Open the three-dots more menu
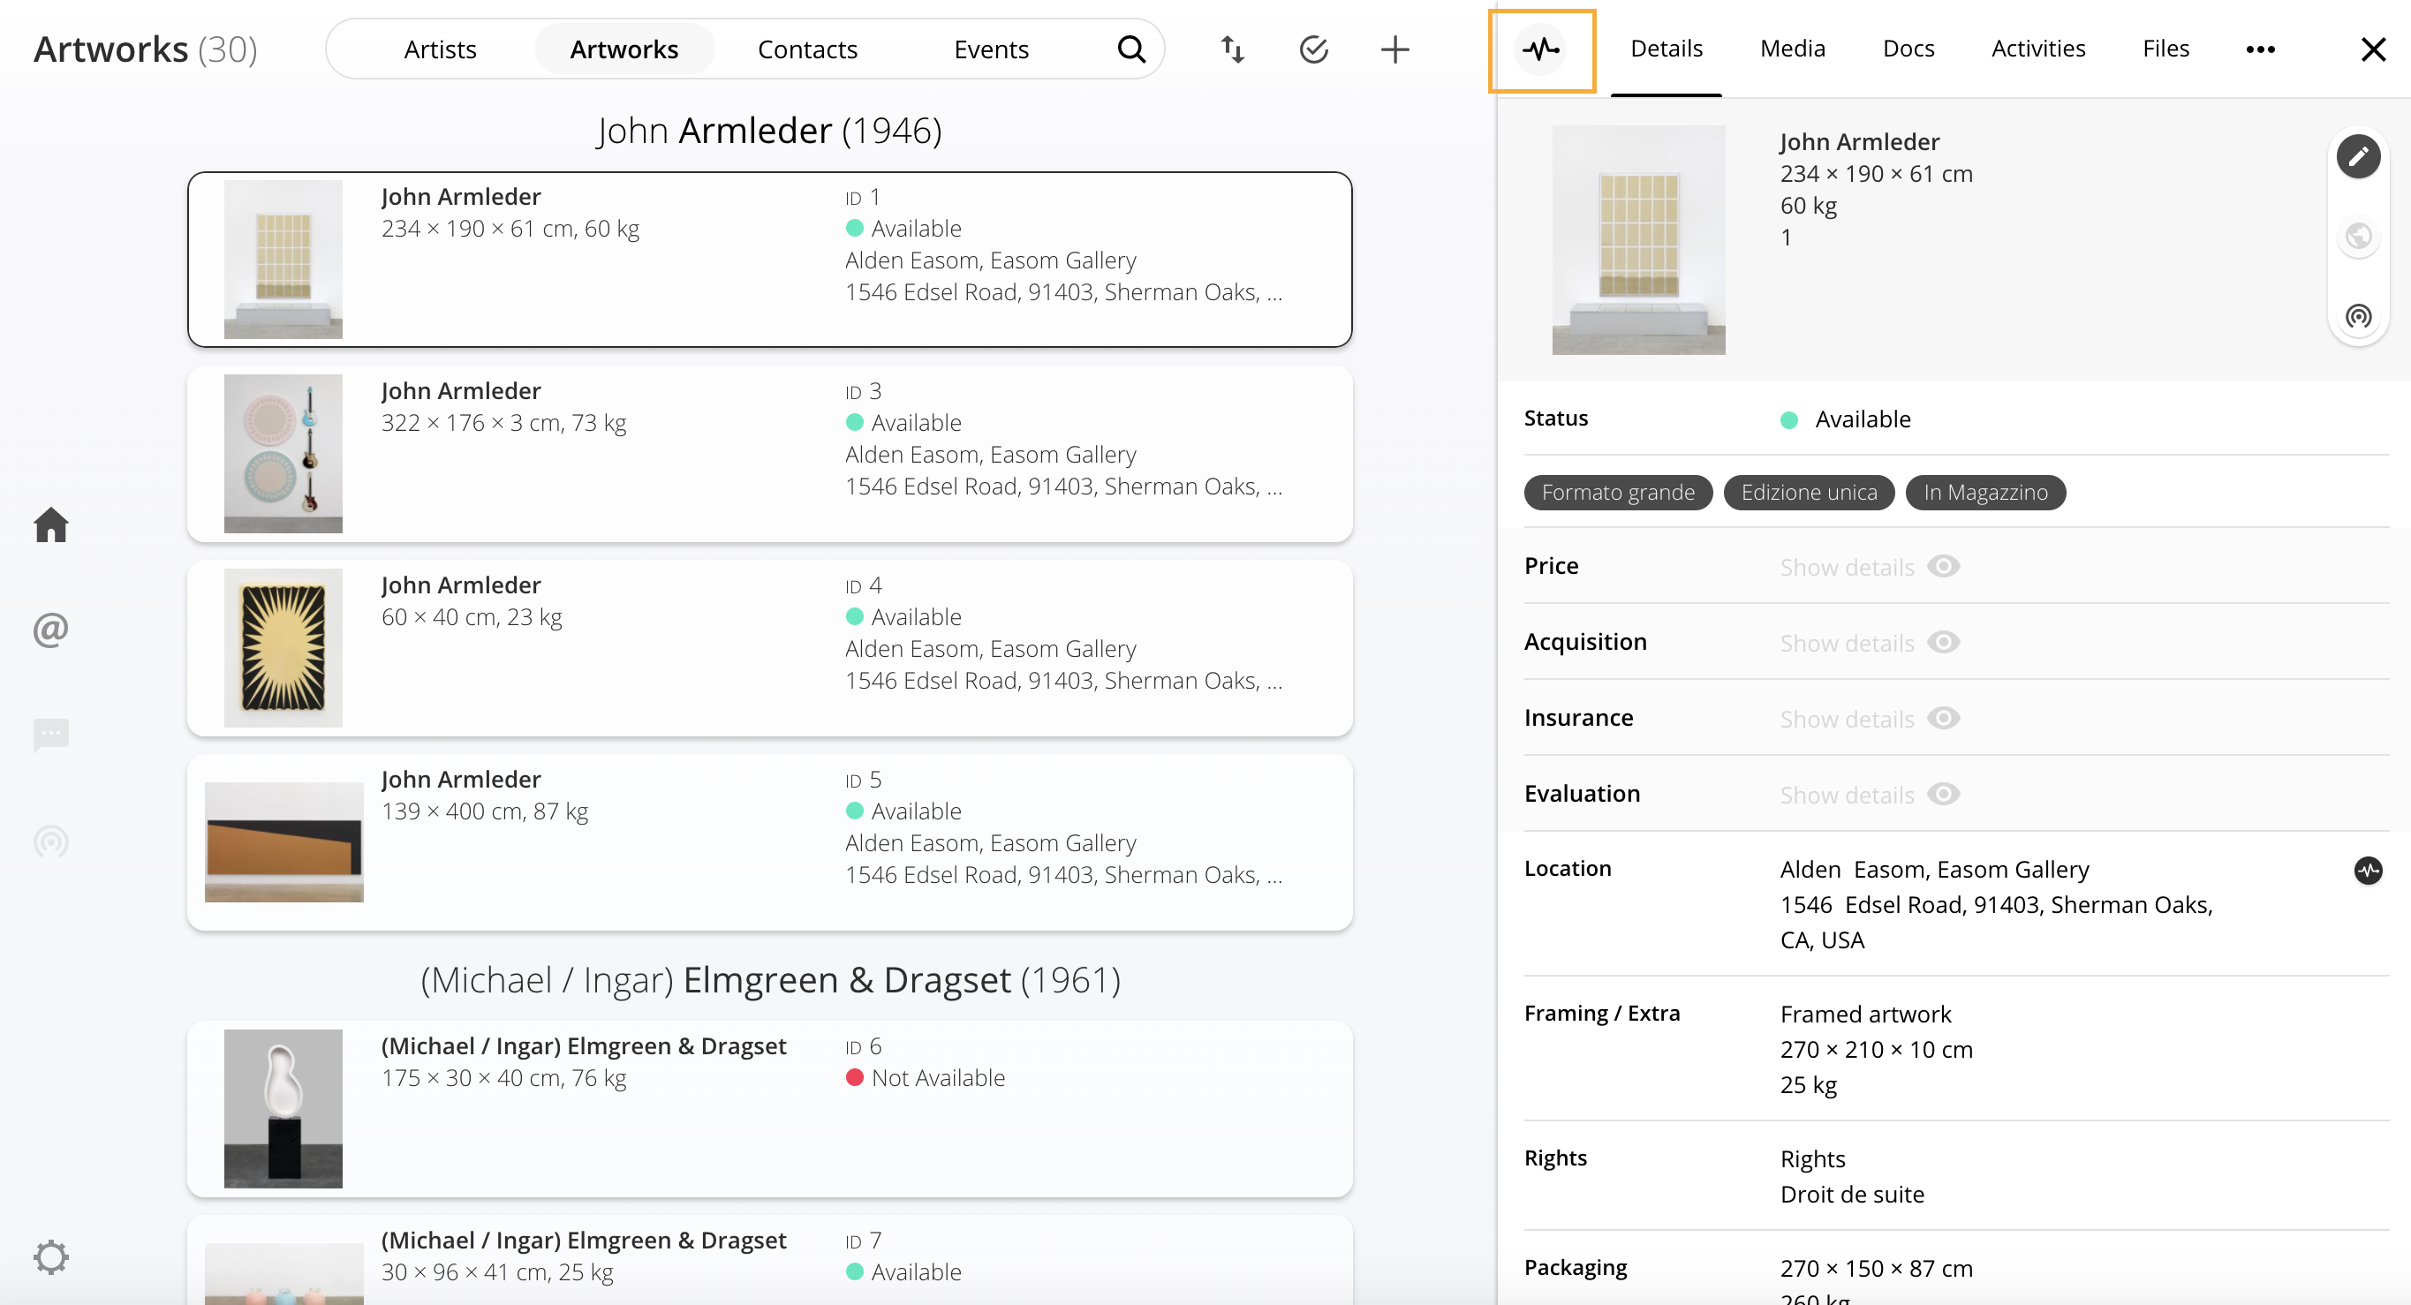The height and width of the screenshot is (1305, 2411). coord(2259,49)
